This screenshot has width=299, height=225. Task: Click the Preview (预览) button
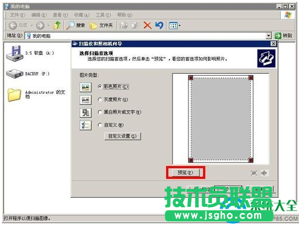point(185,172)
